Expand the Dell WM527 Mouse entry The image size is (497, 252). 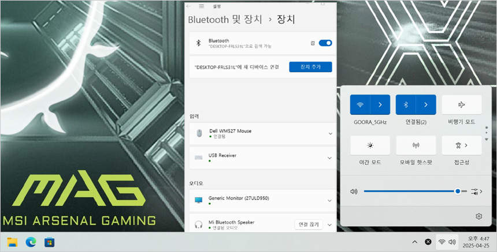[330, 134]
